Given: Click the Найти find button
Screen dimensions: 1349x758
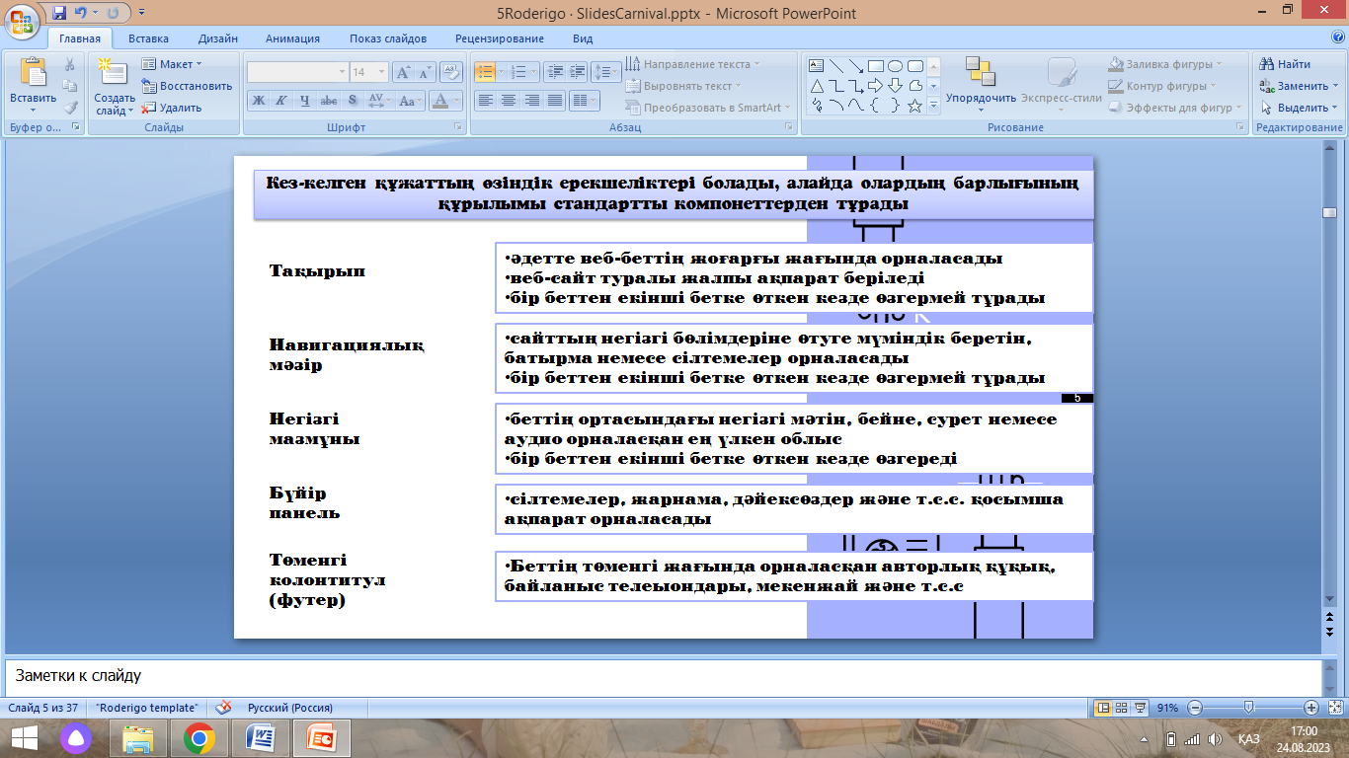Looking at the screenshot, I should (1285, 64).
